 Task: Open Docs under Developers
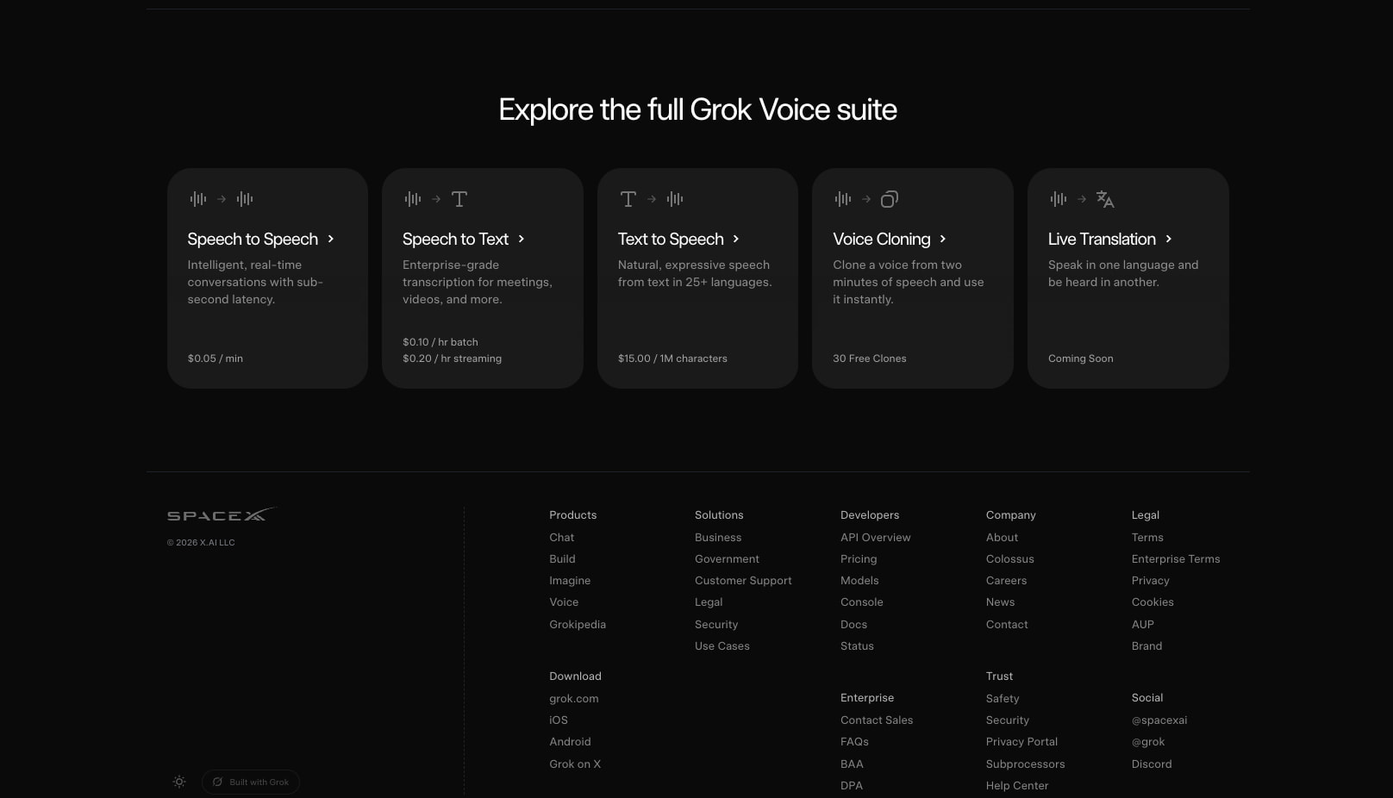coord(853,624)
